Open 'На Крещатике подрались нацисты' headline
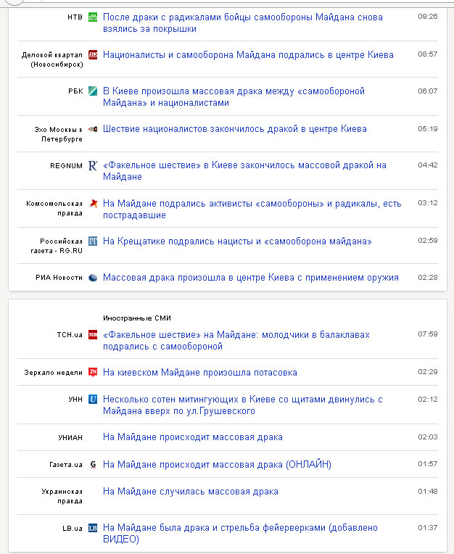 click(x=237, y=241)
